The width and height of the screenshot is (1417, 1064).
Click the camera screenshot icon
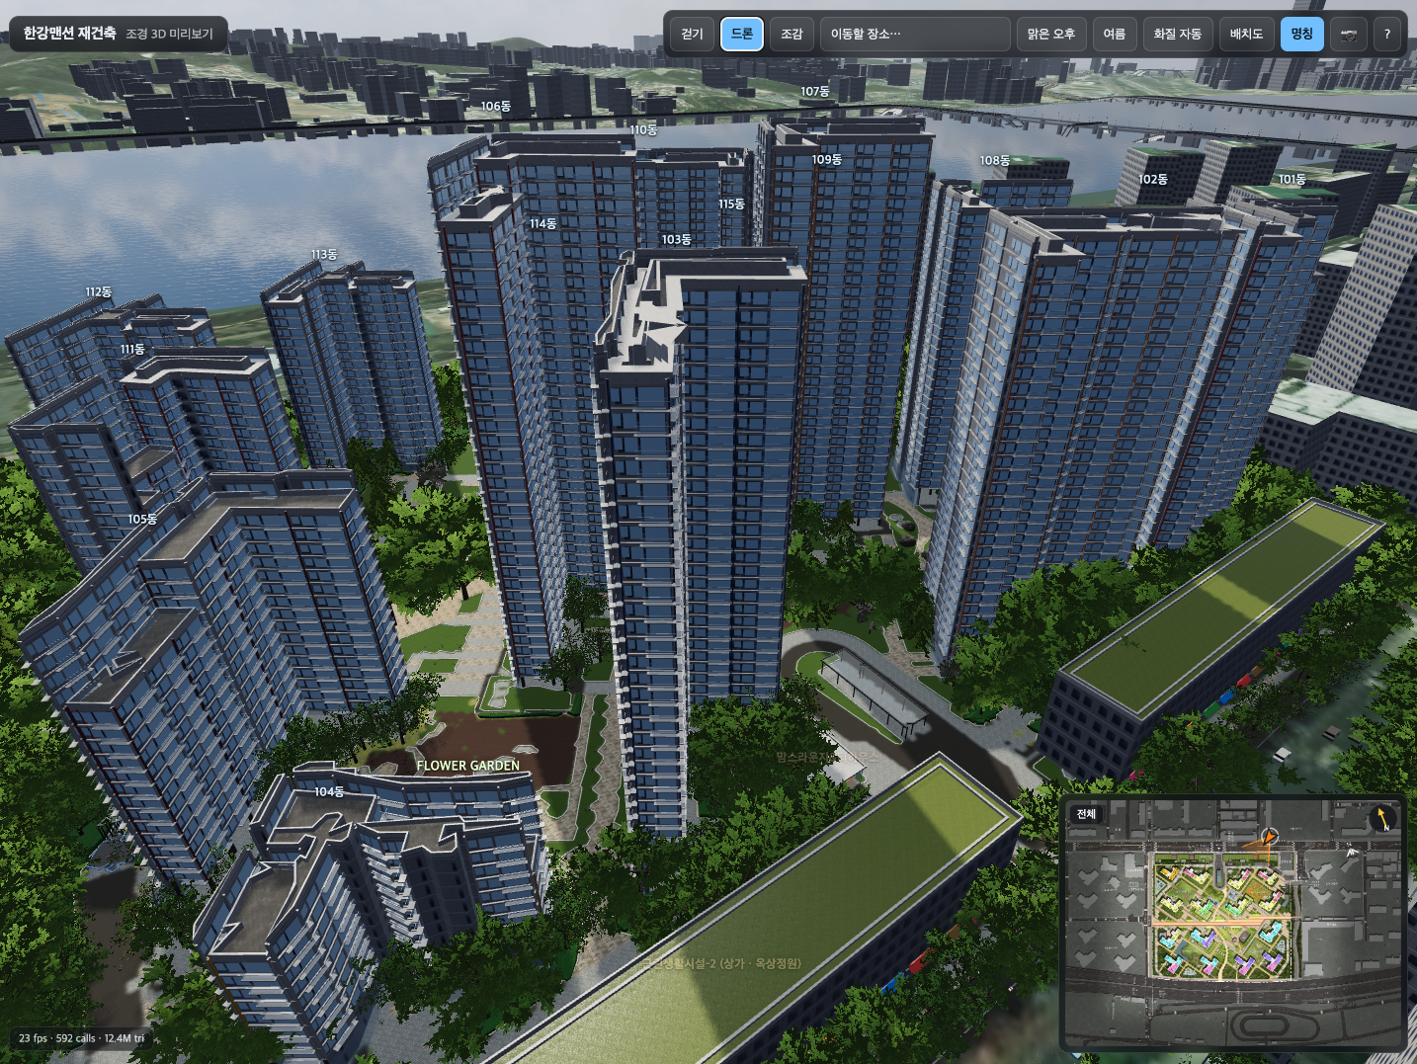(1349, 34)
